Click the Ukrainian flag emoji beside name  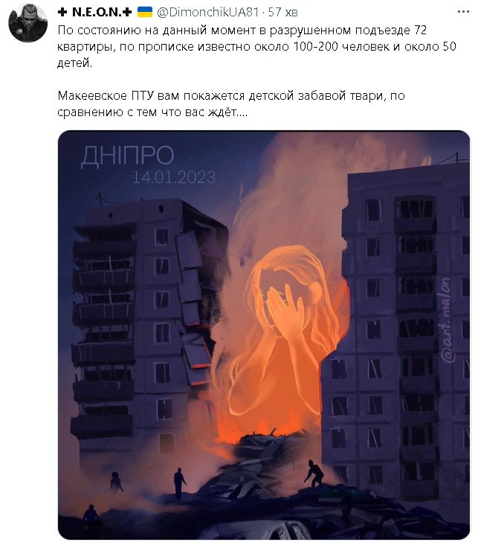[x=145, y=13]
